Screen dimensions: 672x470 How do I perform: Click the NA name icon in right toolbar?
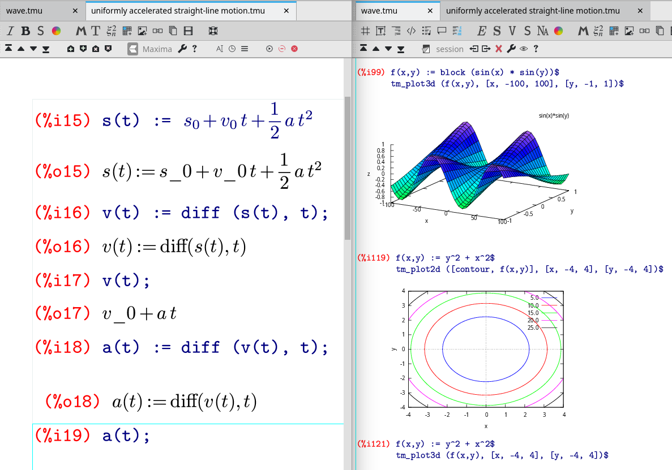542,31
